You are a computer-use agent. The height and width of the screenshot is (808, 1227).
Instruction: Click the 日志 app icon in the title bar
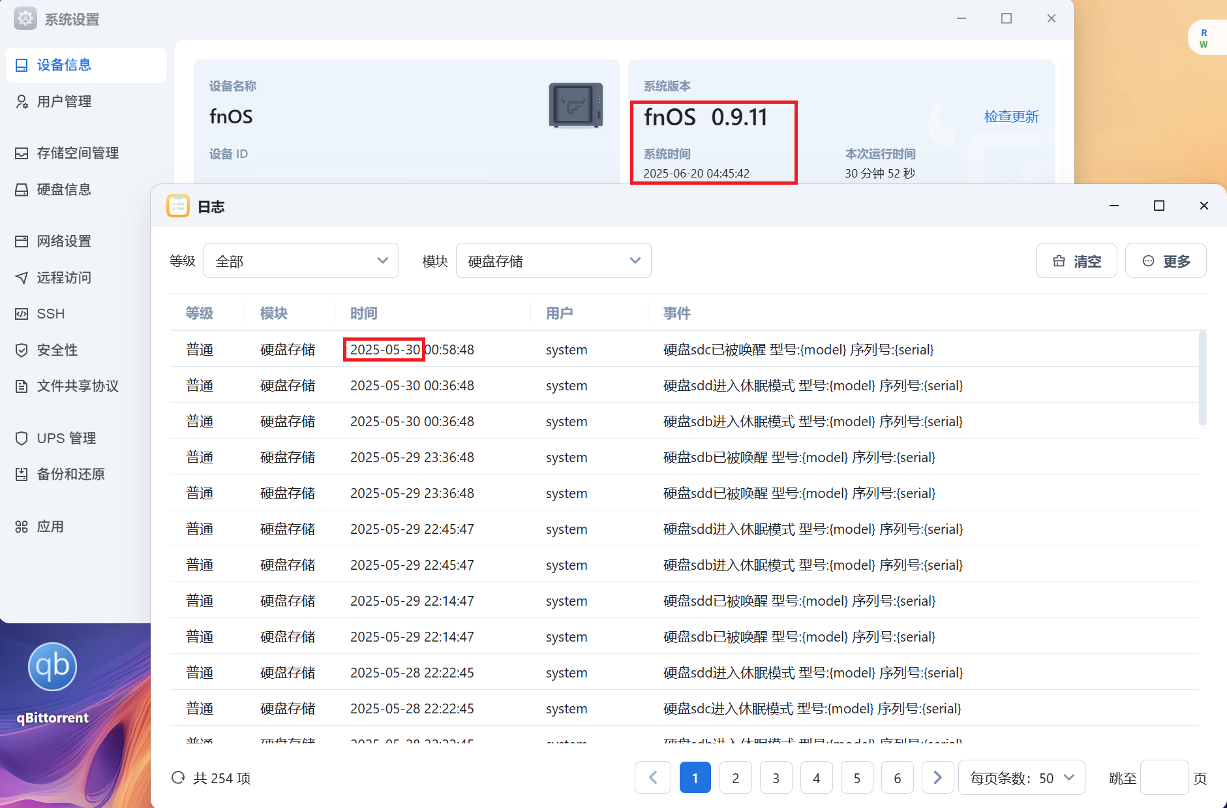click(178, 206)
